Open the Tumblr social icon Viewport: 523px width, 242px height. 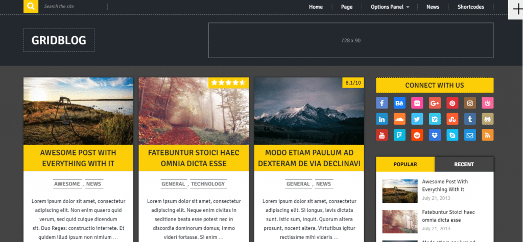pos(470,119)
